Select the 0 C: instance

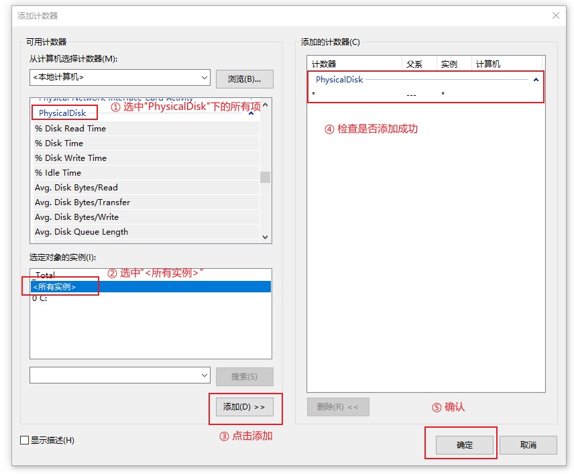pyautogui.click(x=150, y=298)
